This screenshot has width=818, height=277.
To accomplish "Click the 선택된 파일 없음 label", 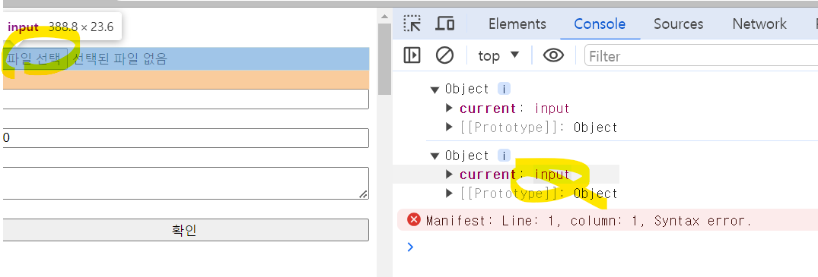I will click(x=120, y=59).
